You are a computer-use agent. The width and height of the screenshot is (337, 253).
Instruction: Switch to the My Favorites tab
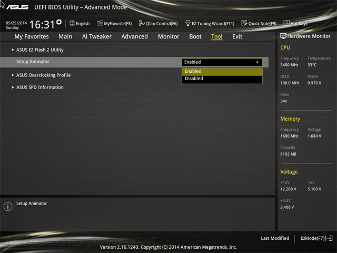point(32,36)
